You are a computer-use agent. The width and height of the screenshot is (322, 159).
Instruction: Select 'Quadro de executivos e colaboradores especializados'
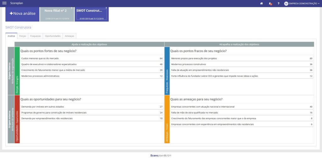tap(92, 64)
